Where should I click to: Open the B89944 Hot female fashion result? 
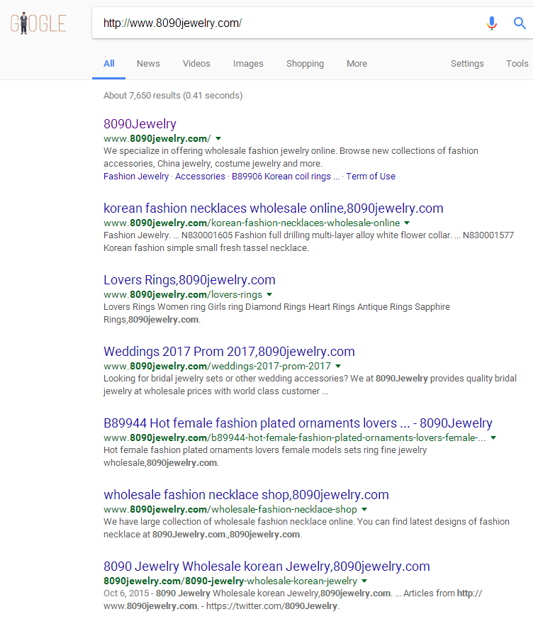[298, 423]
